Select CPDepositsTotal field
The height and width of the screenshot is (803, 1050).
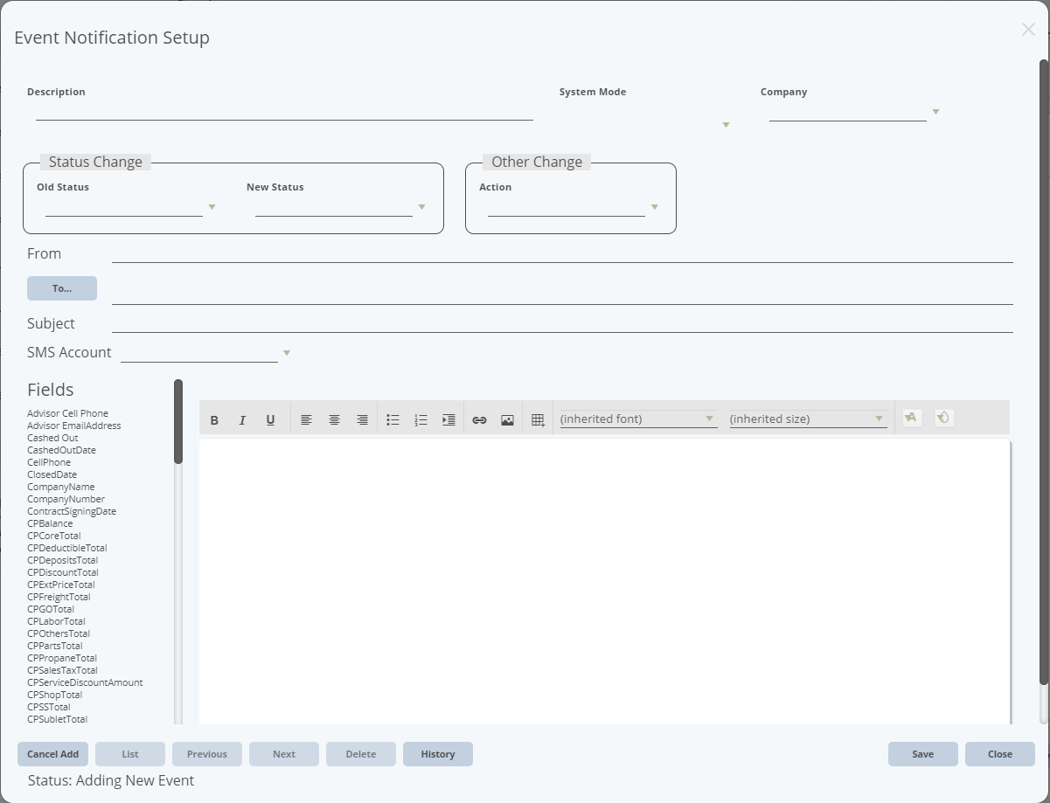pyautogui.click(x=63, y=560)
